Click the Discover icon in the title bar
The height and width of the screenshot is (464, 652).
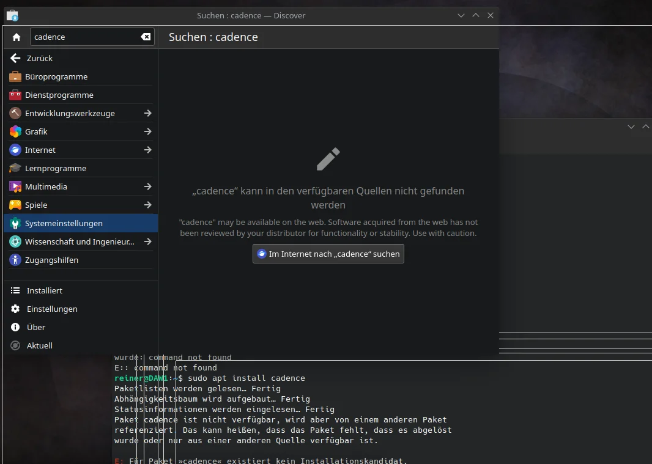[x=12, y=15]
